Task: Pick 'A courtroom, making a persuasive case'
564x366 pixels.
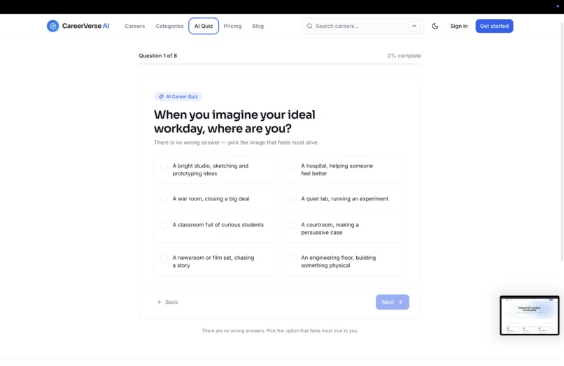Action: click(344, 228)
